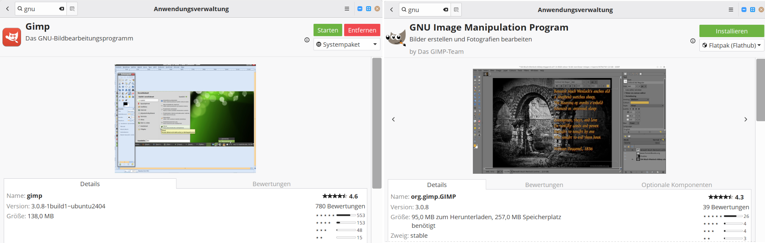Viewport: 765px width, 243px height.
Task: Click five-star rating bar with 553 votes
Action: pyautogui.click(x=346, y=215)
